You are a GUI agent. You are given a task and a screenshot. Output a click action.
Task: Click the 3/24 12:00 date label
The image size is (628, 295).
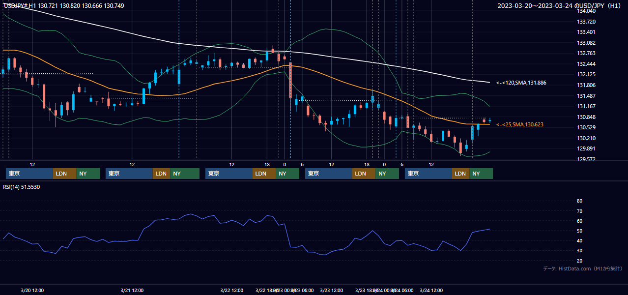click(431, 291)
